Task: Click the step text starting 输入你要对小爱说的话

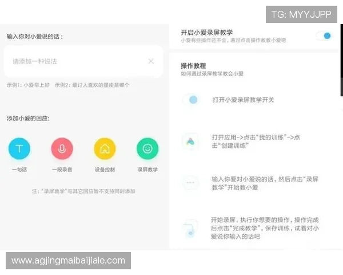Action: pos(265,183)
